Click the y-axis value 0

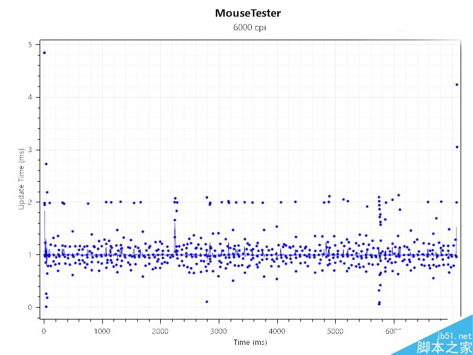pos(30,307)
